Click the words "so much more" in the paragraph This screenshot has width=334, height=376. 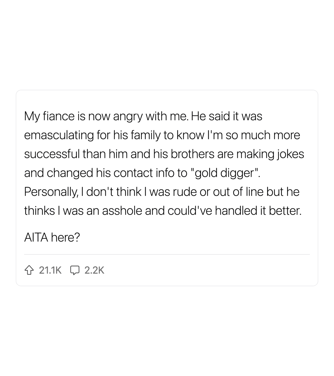tap(263, 136)
